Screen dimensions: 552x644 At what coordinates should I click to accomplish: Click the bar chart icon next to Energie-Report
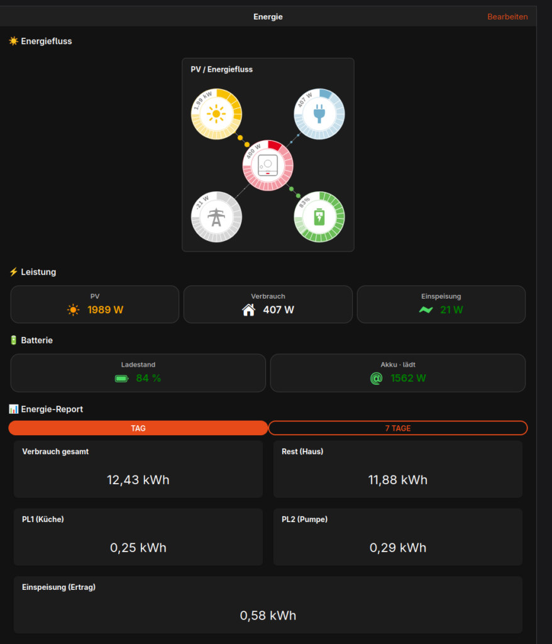click(x=14, y=409)
